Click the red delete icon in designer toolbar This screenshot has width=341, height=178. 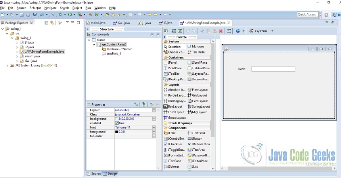(221, 31)
